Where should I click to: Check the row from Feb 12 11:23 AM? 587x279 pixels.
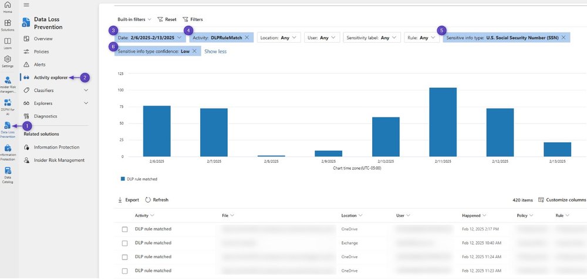(124, 271)
